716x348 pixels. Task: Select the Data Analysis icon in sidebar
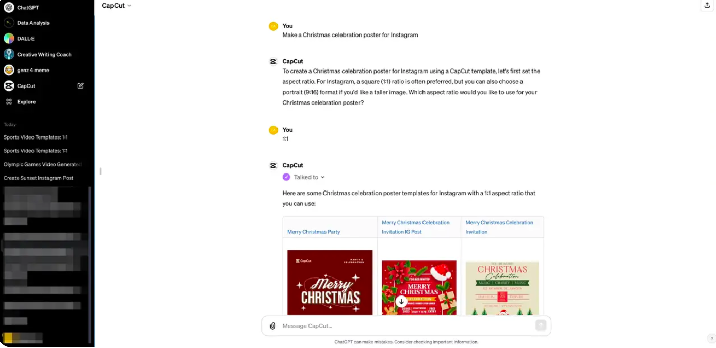[9, 23]
